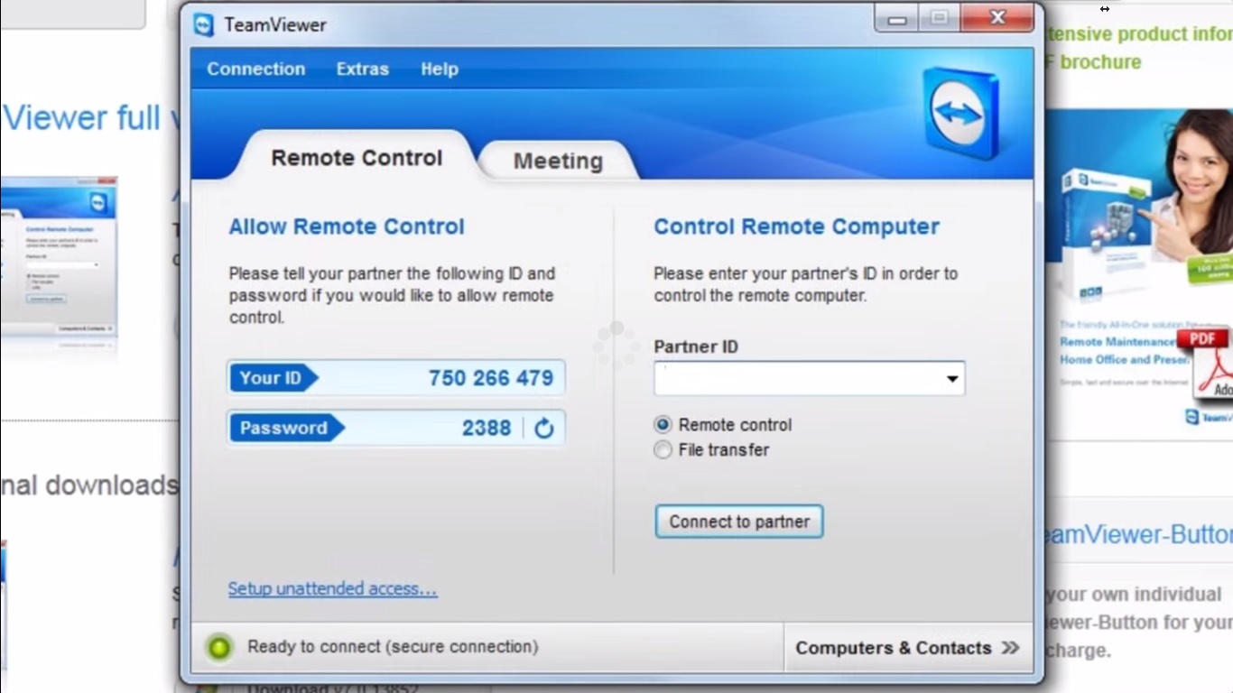Click the Ready to connect status text
1233x693 pixels.
click(x=393, y=647)
